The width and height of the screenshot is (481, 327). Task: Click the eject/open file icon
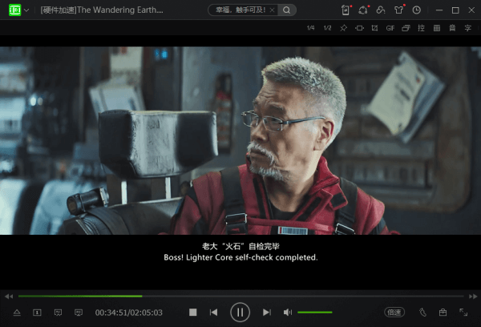[17, 313]
